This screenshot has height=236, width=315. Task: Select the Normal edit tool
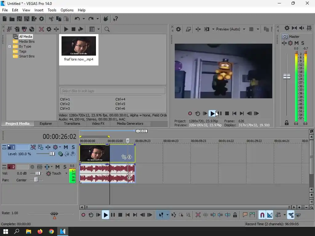click(x=161, y=215)
